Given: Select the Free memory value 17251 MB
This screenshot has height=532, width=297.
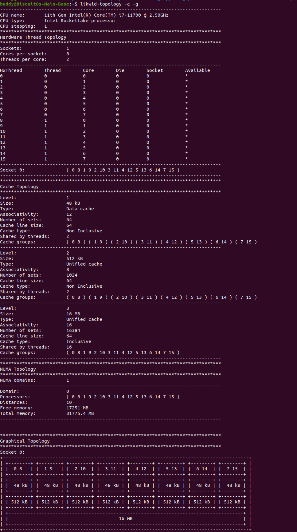Looking at the screenshot, I should click(77, 408).
